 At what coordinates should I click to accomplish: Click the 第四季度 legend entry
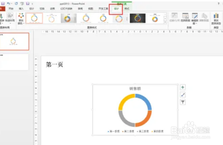pos(158,131)
